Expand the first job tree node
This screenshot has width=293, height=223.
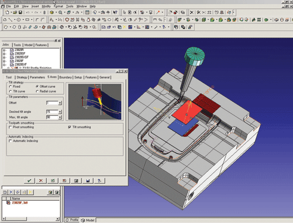click(4, 50)
